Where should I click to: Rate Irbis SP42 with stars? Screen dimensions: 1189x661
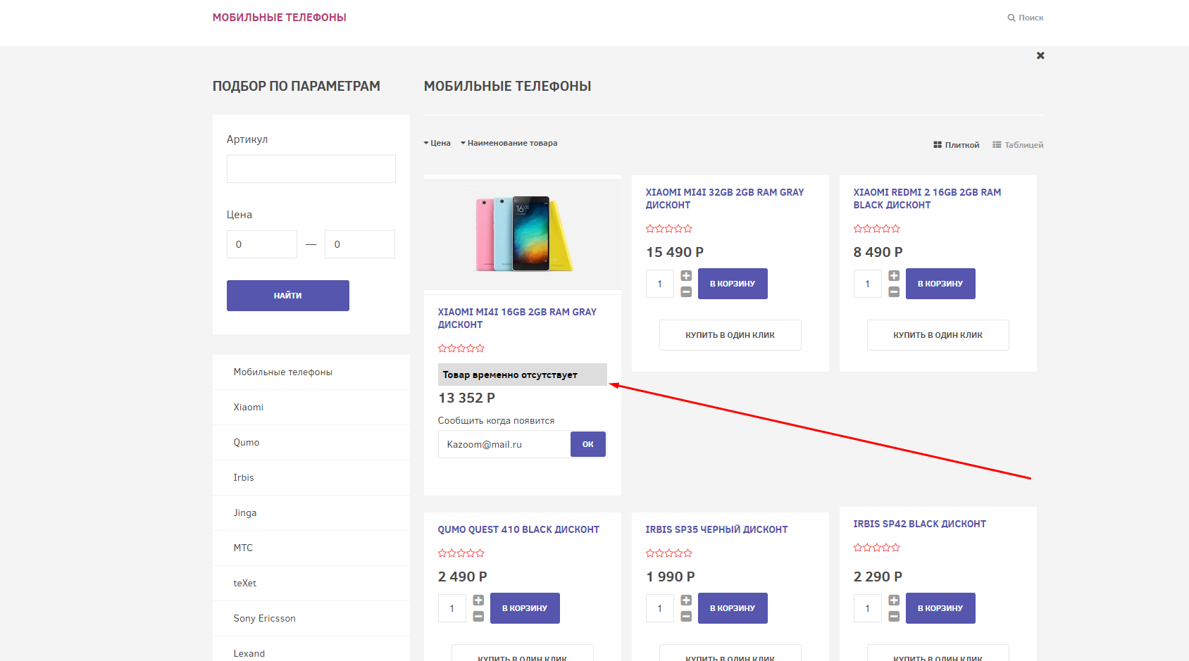point(877,548)
